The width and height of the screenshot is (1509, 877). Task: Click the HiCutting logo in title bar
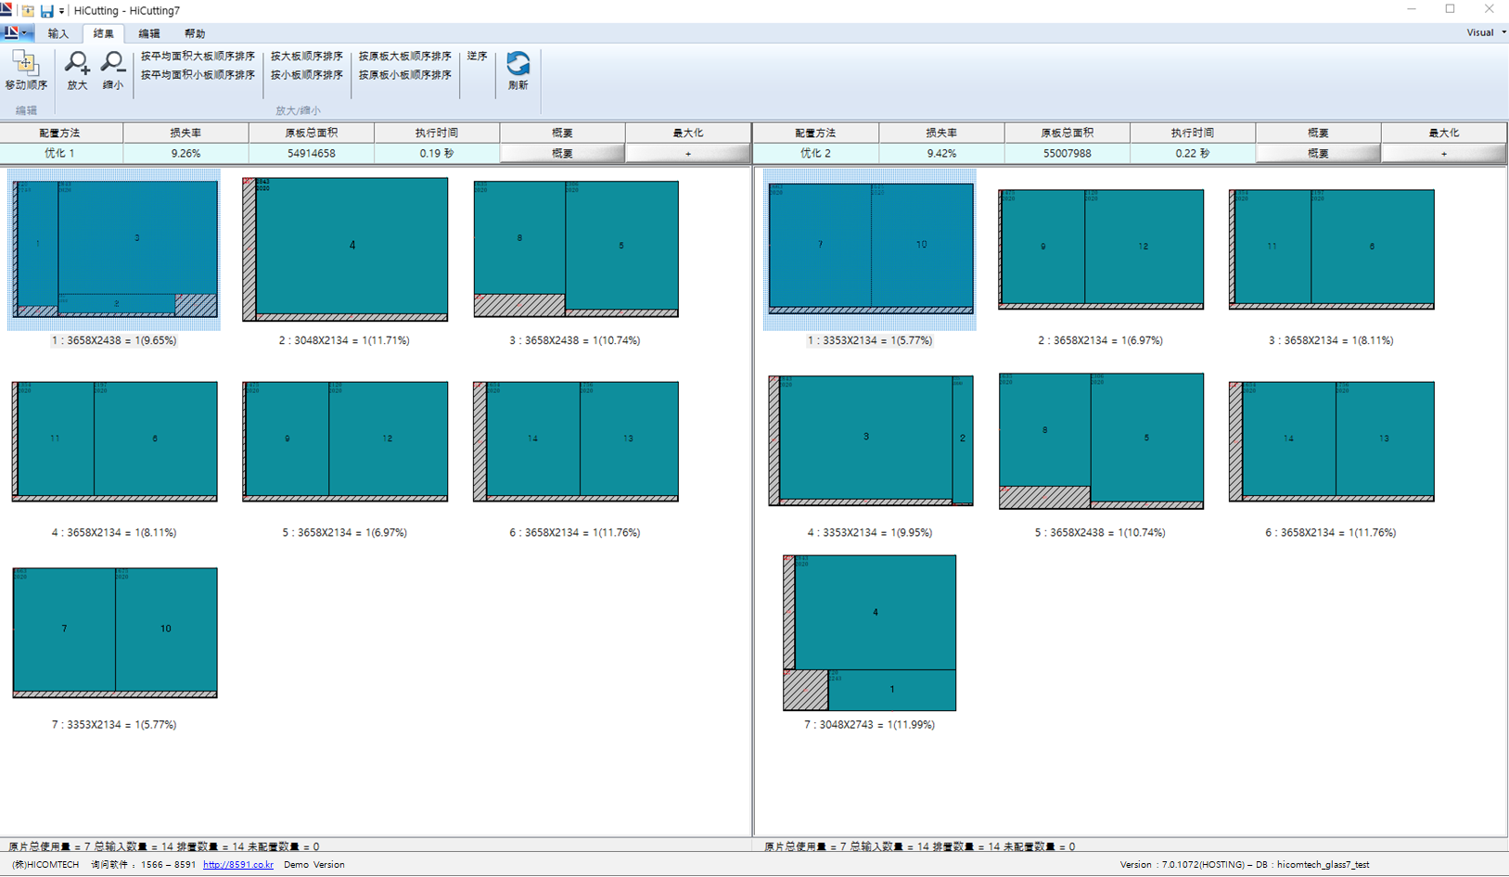pyautogui.click(x=7, y=10)
